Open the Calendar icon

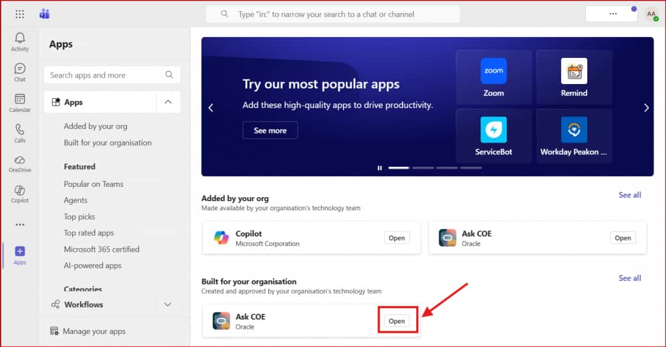pos(20,103)
